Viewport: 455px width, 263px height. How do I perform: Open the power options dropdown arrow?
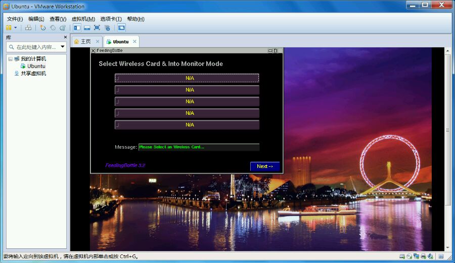pyautogui.click(x=16, y=28)
